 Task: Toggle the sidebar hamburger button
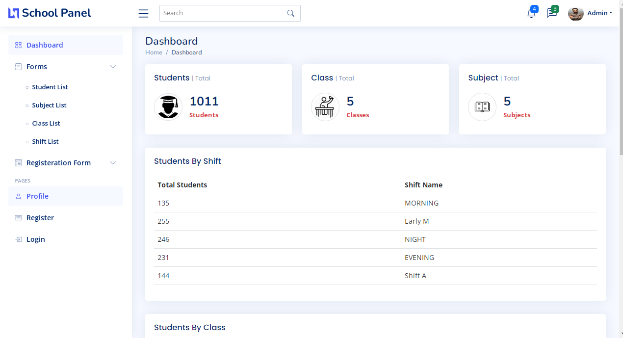[143, 13]
